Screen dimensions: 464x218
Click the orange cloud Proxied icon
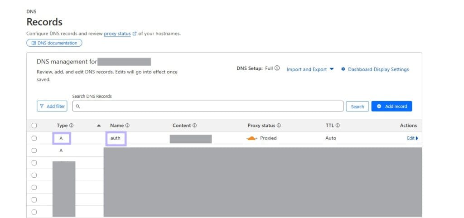point(251,138)
